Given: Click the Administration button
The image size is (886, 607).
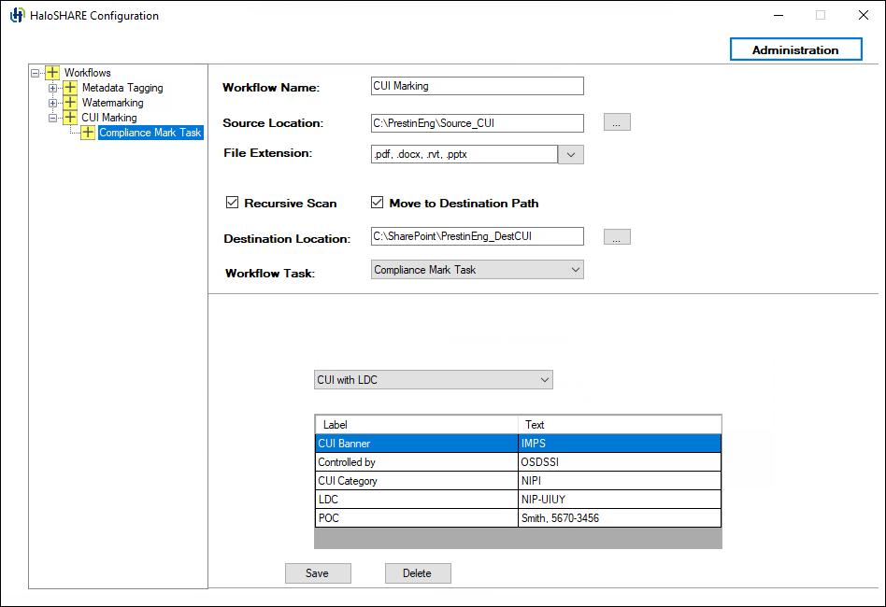Looking at the screenshot, I should point(795,49).
